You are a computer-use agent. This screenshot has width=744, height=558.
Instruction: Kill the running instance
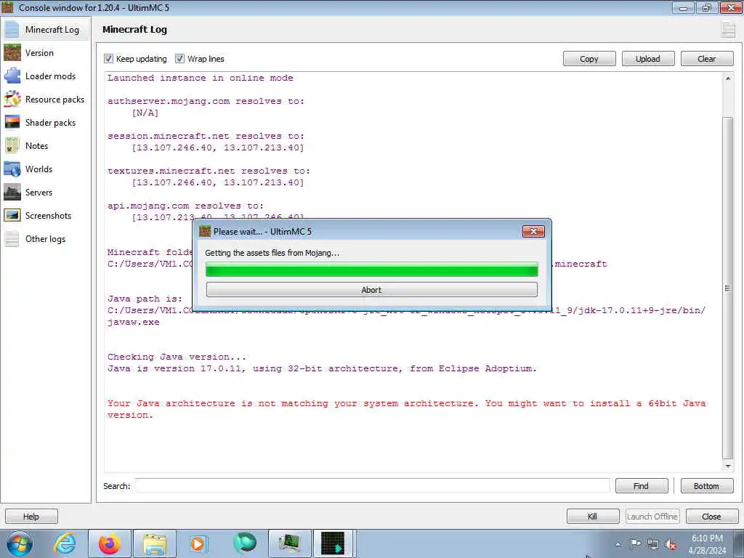pos(593,517)
